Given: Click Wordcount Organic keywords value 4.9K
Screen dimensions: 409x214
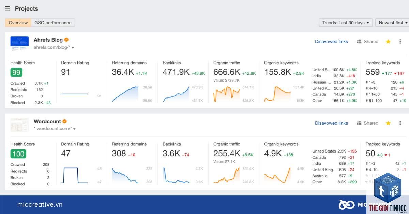Looking at the screenshot, I should [273, 154].
